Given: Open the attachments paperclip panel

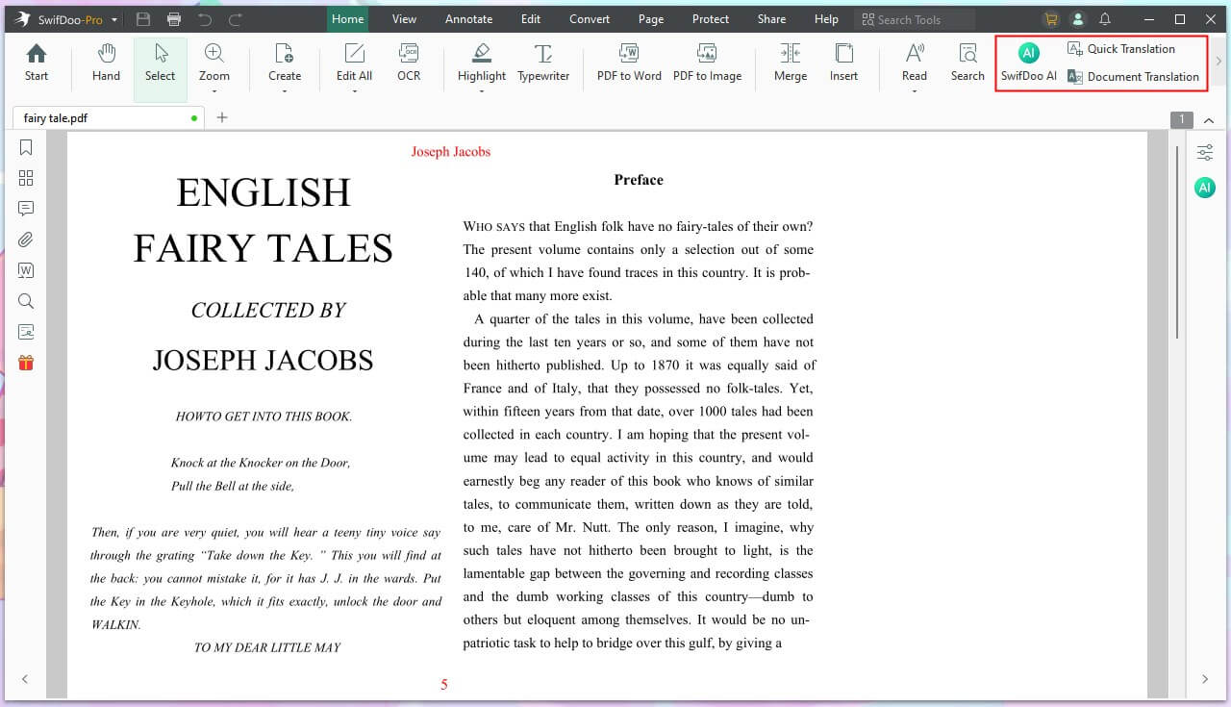Looking at the screenshot, I should tap(26, 240).
